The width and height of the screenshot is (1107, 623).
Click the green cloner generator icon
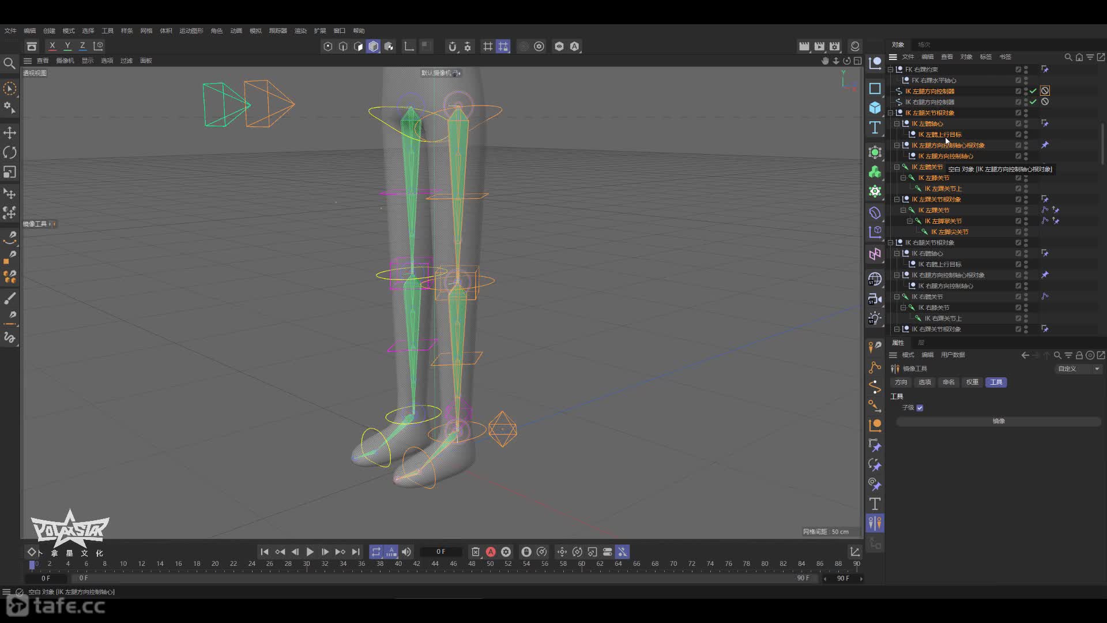[875, 172]
